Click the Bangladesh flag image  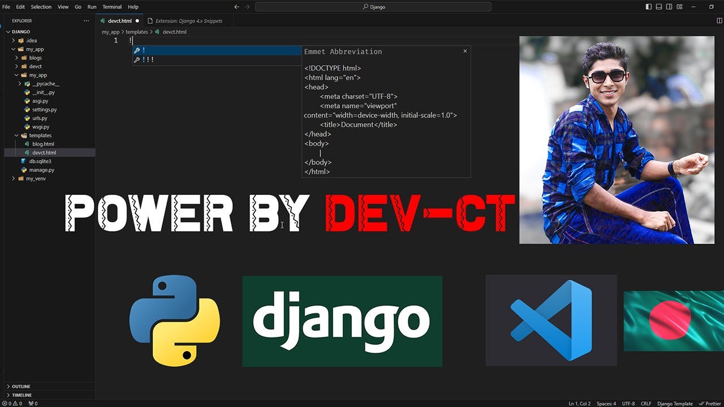point(674,321)
